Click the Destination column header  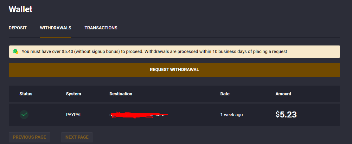click(121, 94)
